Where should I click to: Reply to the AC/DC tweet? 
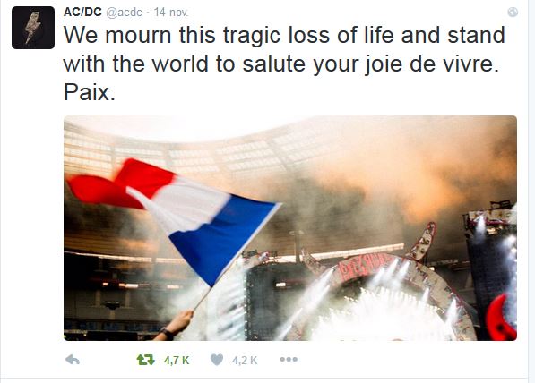coord(73,360)
